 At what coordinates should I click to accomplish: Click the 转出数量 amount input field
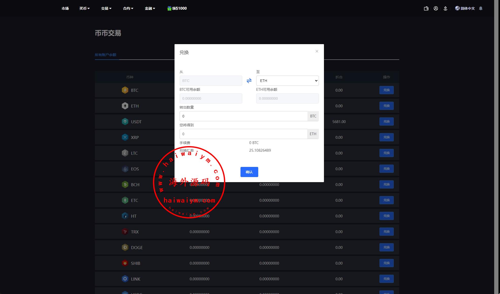pyautogui.click(x=244, y=116)
